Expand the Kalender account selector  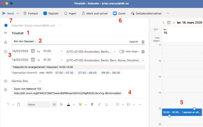click(x=60, y=25)
